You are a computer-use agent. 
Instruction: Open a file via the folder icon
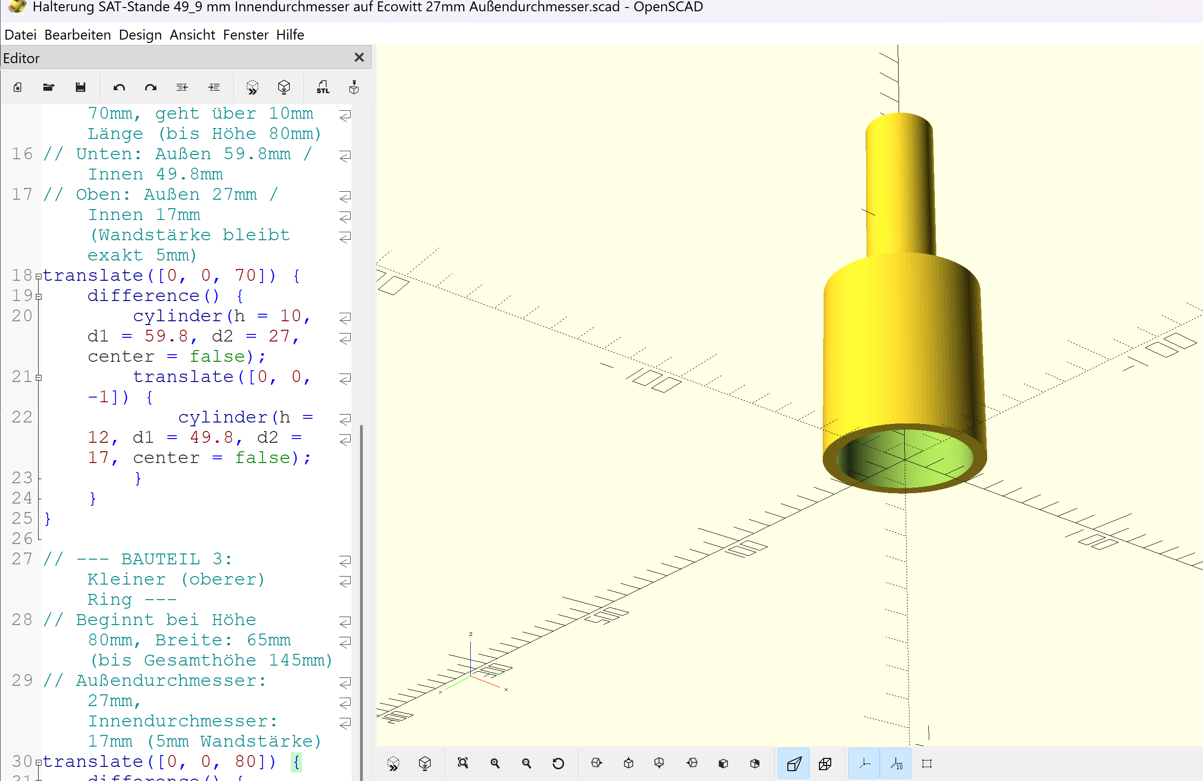(x=49, y=87)
